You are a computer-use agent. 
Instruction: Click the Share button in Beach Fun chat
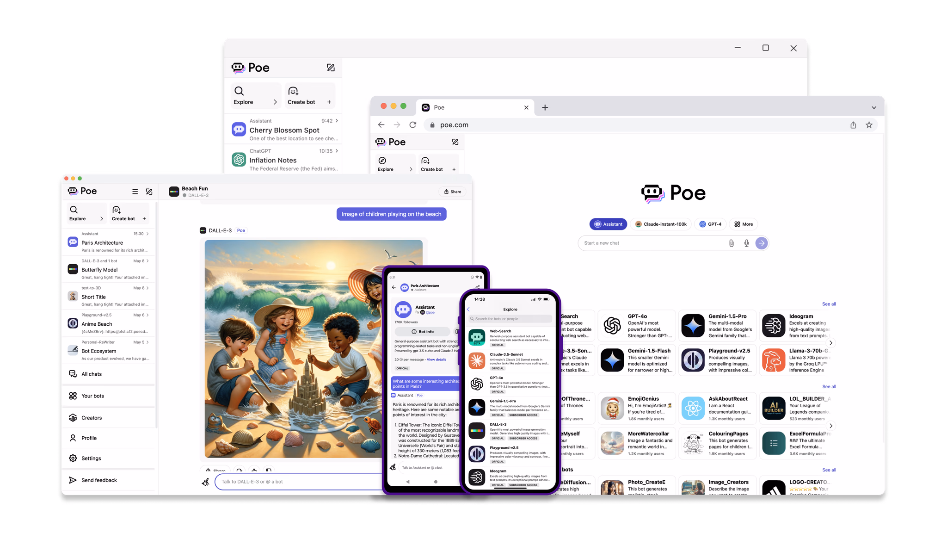(x=452, y=192)
